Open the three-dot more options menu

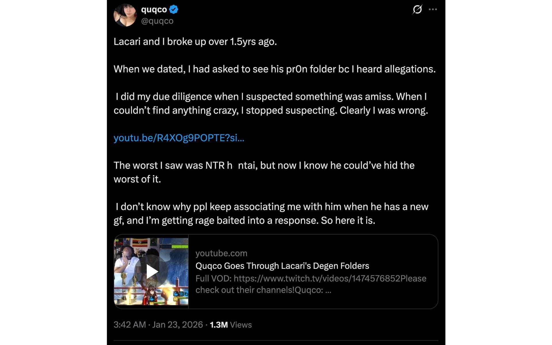point(433,9)
